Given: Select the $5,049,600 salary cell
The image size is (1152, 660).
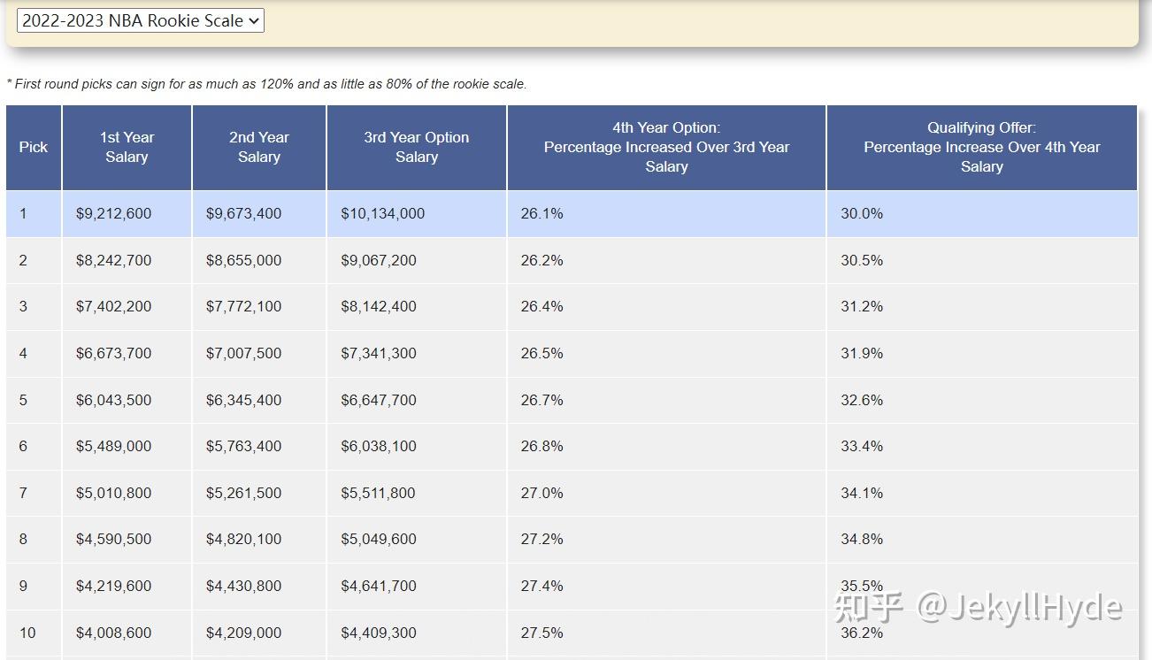Looking at the screenshot, I should tap(417, 539).
